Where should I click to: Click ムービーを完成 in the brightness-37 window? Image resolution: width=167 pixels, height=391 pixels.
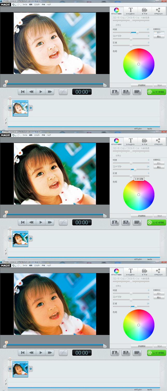pyautogui.click(x=157, y=92)
